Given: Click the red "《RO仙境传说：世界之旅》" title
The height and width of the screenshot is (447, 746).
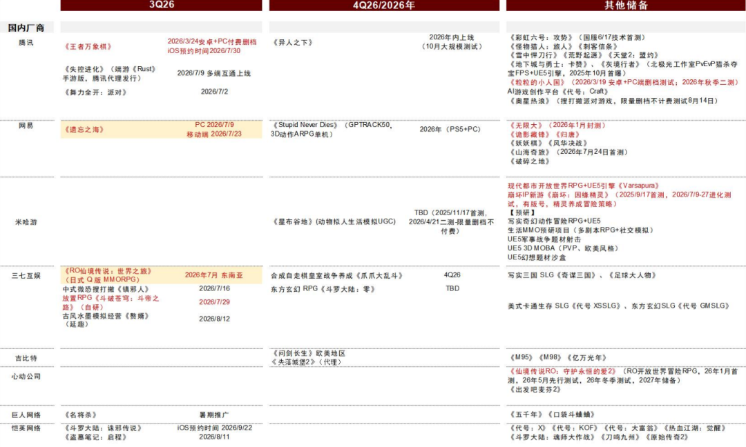Looking at the screenshot, I should 108,271.
